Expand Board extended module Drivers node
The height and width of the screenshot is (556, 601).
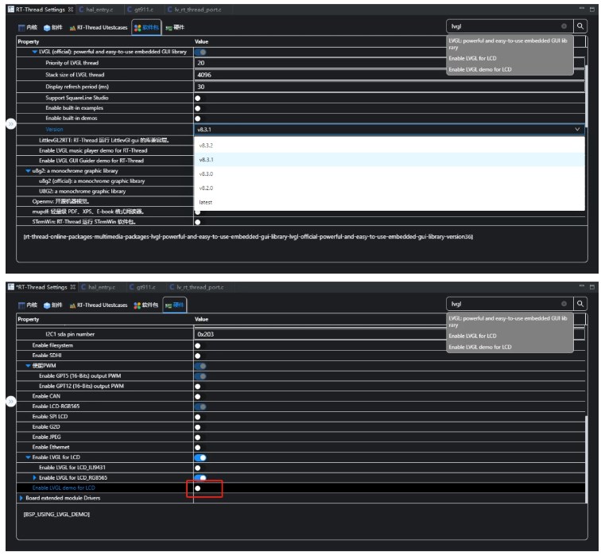21,498
